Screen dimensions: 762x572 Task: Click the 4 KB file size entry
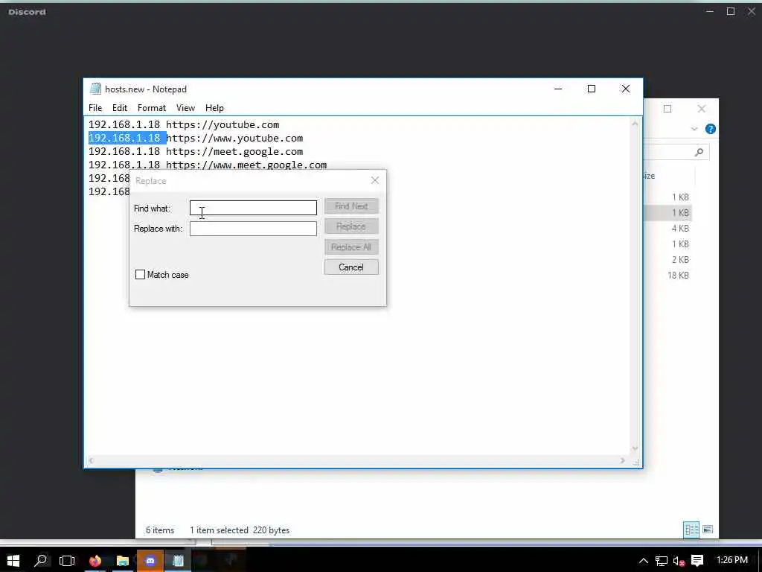pos(680,229)
